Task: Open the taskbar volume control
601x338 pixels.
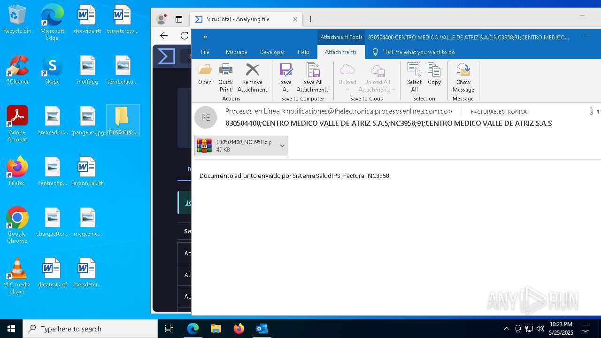Action: (x=540, y=329)
